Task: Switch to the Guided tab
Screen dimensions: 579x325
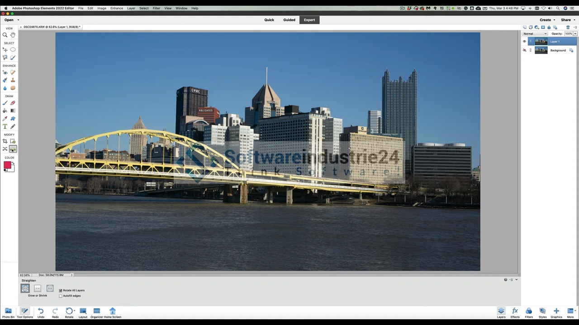Action: (289, 20)
